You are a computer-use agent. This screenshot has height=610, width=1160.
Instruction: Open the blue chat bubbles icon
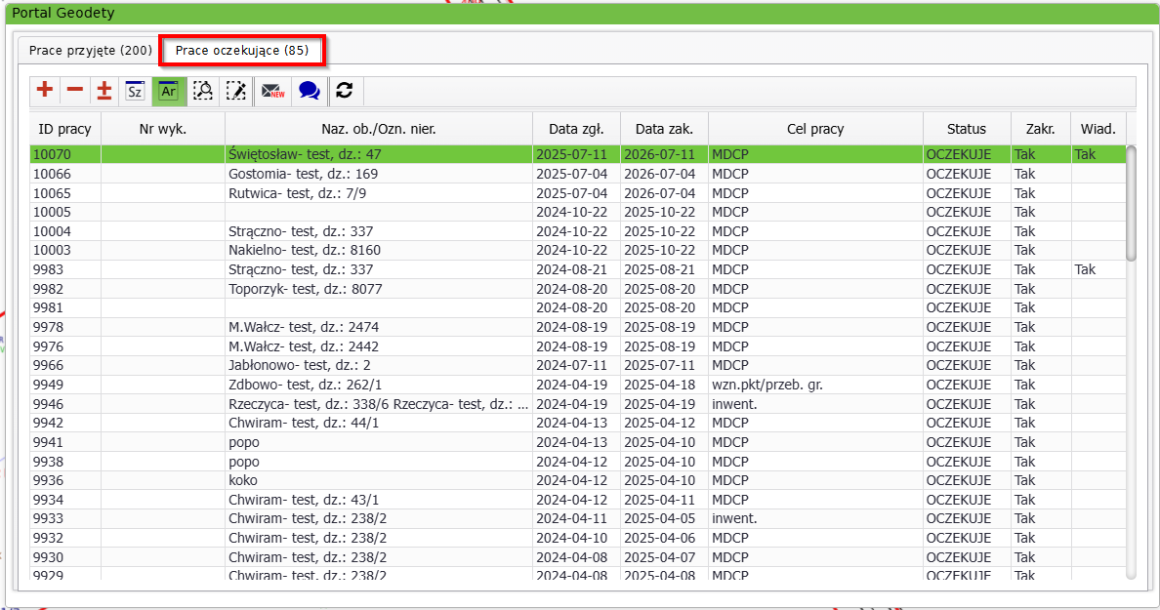pyautogui.click(x=309, y=91)
